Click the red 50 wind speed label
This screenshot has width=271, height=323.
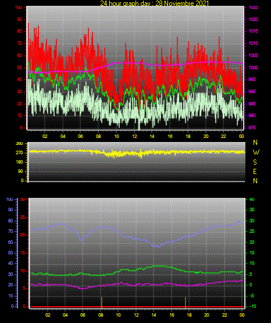[20, 68]
